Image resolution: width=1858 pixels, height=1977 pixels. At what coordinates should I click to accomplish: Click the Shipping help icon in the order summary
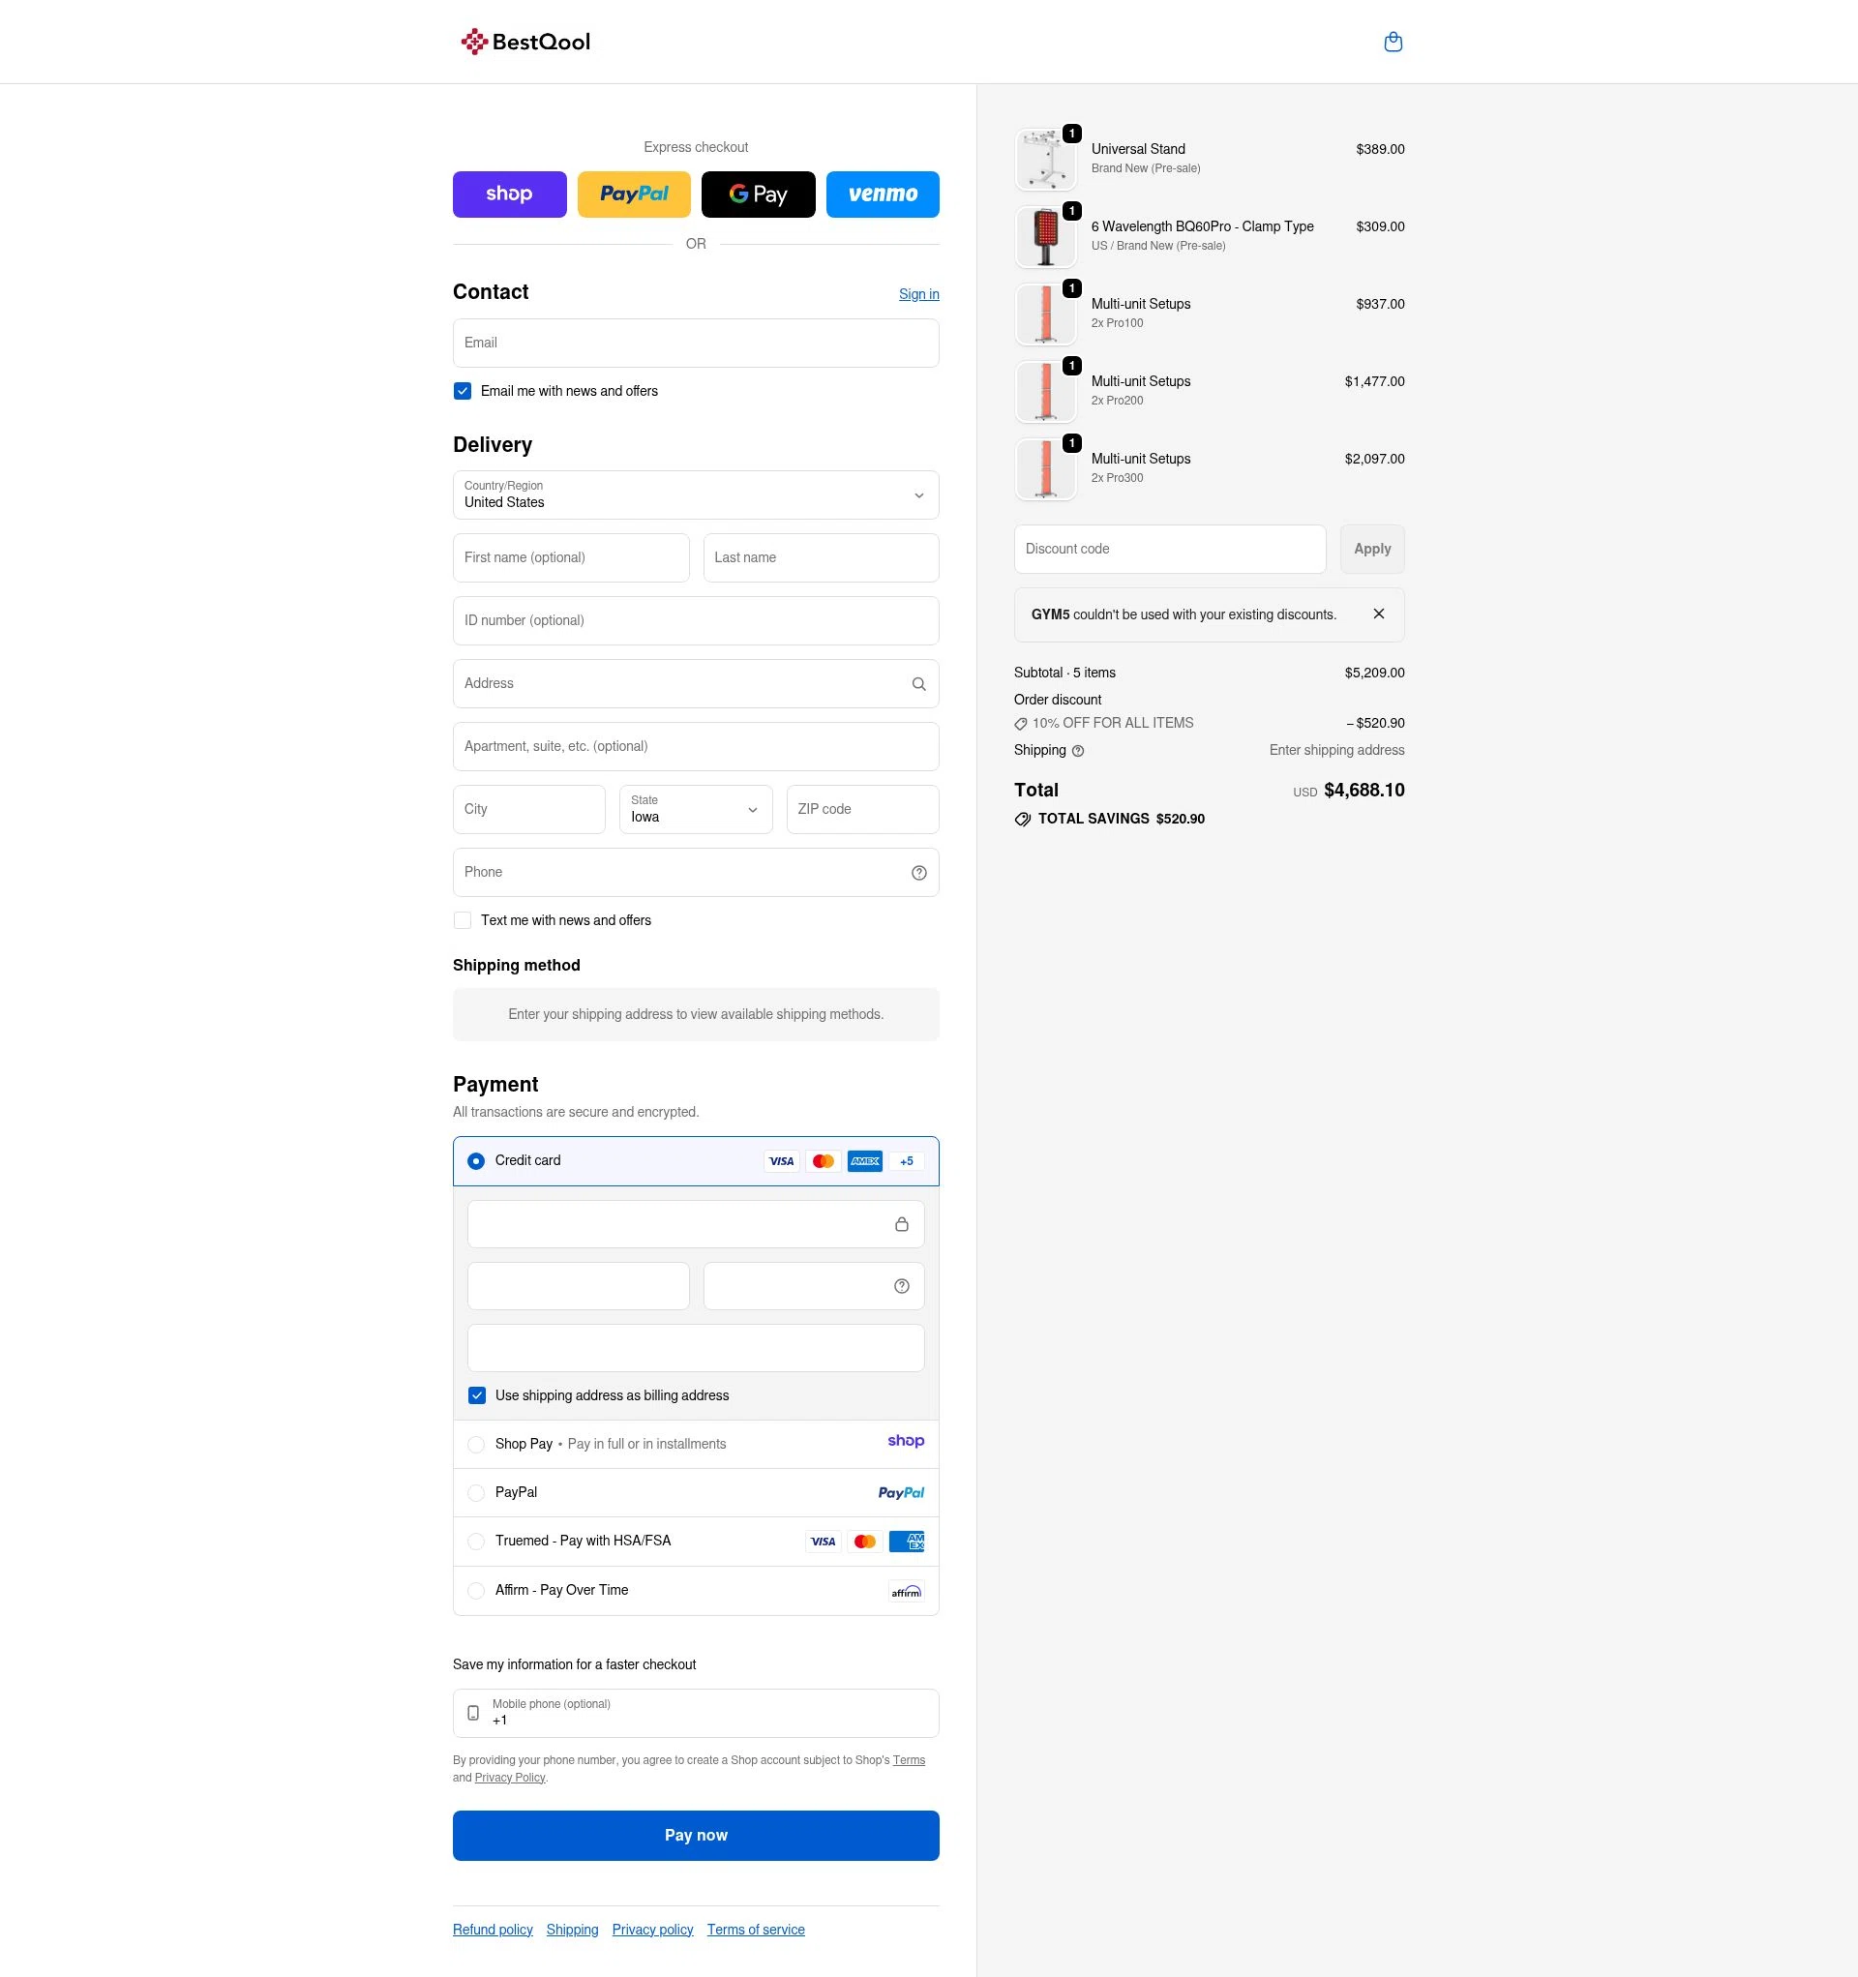[1078, 751]
